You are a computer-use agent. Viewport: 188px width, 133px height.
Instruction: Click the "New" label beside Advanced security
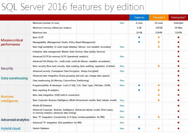click(x=122, y=71)
